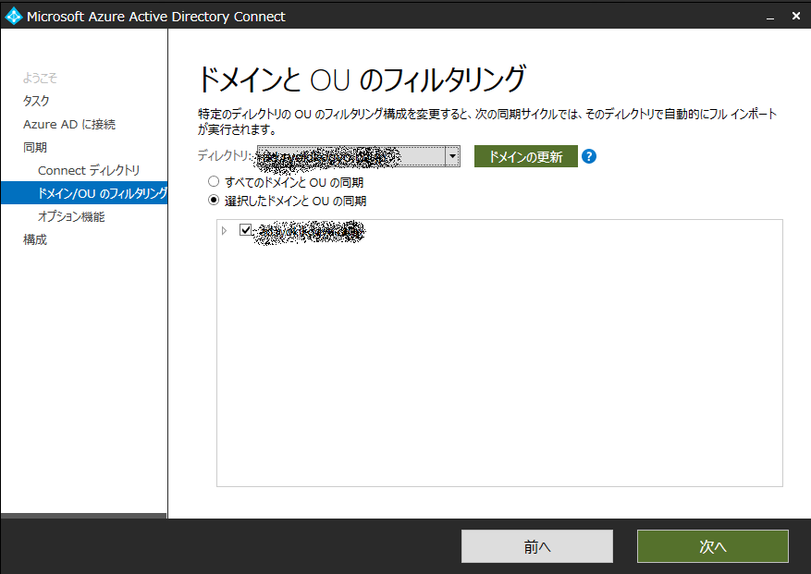Click the 前へ button
811x574 pixels.
[x=537, y=546]
